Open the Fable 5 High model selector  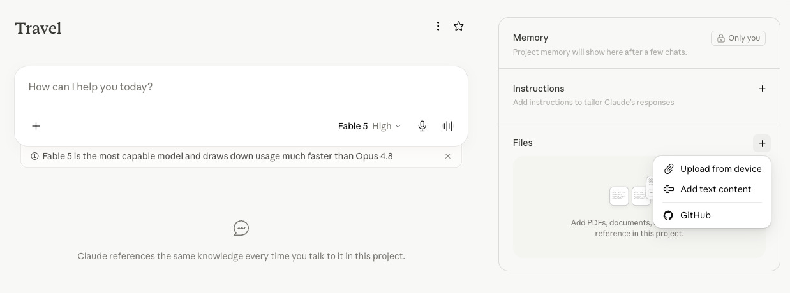point(369,126)
